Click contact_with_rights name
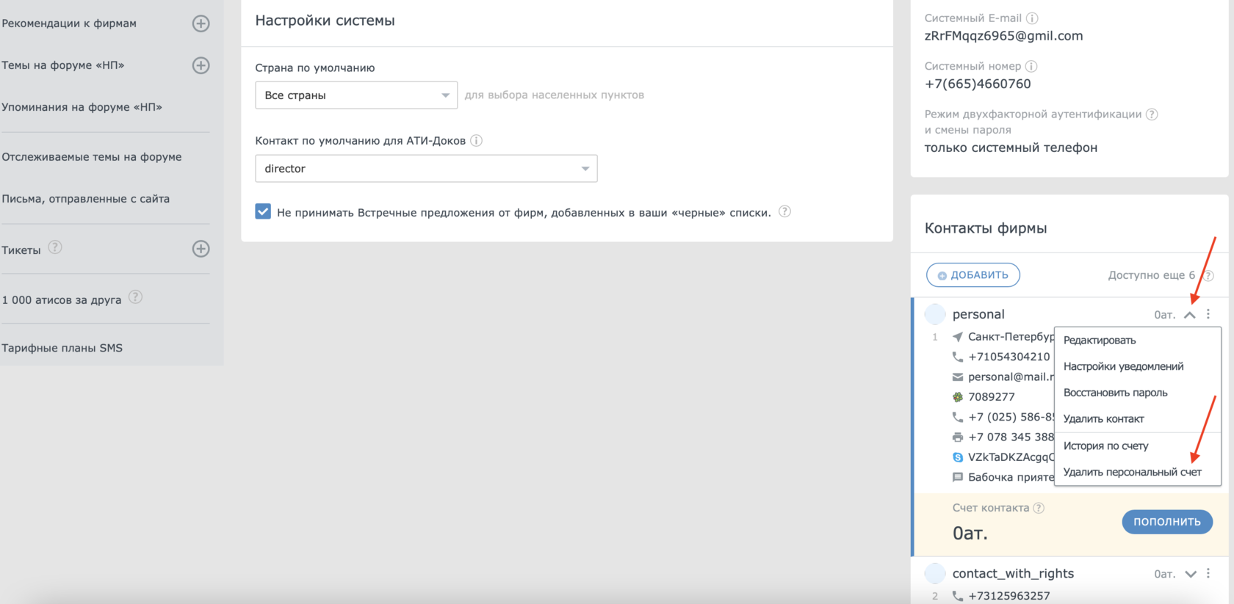The width and height of the screenshot is (1234, 604). coord(1013,573)
